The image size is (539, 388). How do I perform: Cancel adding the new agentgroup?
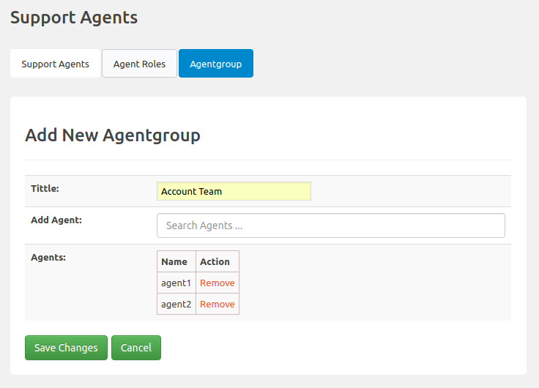tap(135, 348)
